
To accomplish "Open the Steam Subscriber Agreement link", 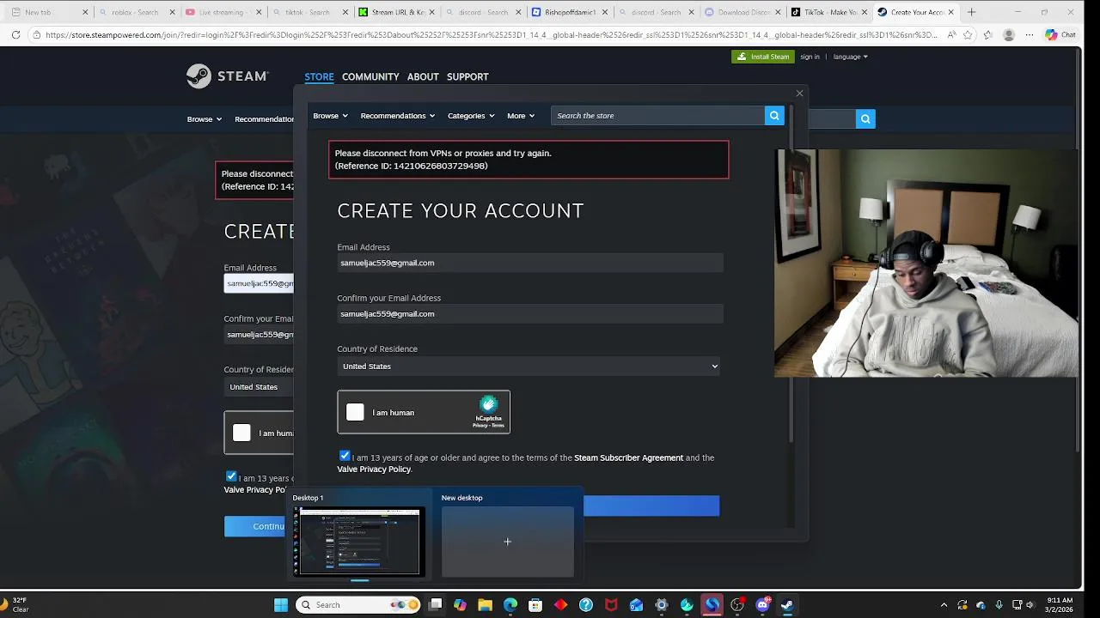I will (x=628, y=458).
